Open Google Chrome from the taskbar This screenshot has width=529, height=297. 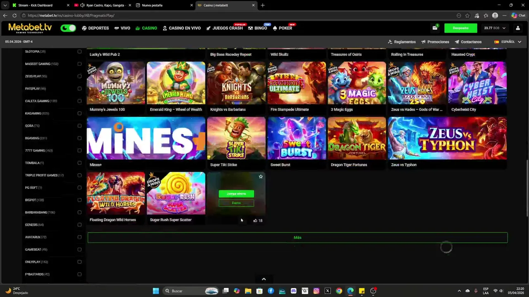[339, 291]
